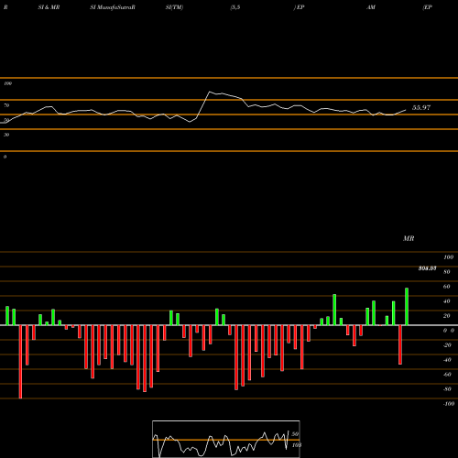Click the MR axis label -80
The width and height of the screenshot is (458, 458).
click(x=447, y=389)
